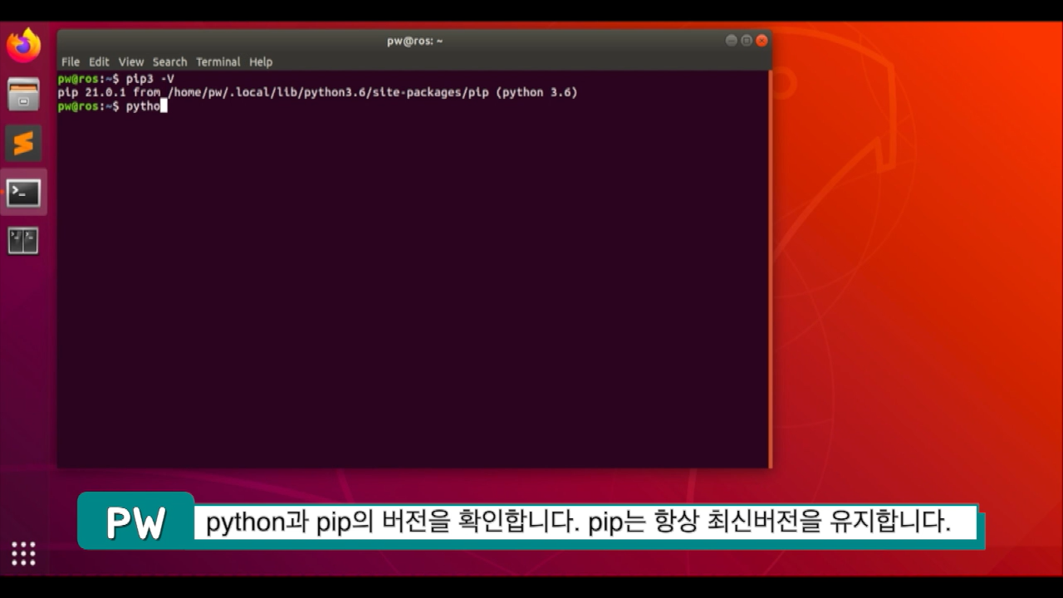
Task: Click the pw@ros: ~ title bar
Action: click(414, 41)
